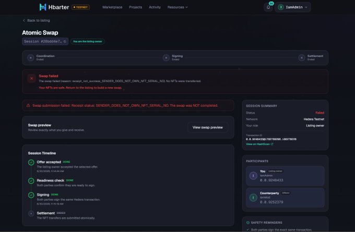
Task: Click the Settlement ENDED tag in timeline
Action: (x=61, y=213)
